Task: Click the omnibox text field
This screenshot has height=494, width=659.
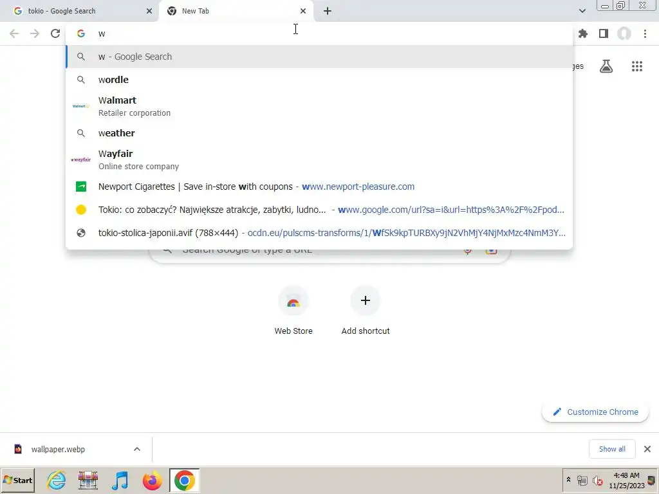Action: coord(319,33)
